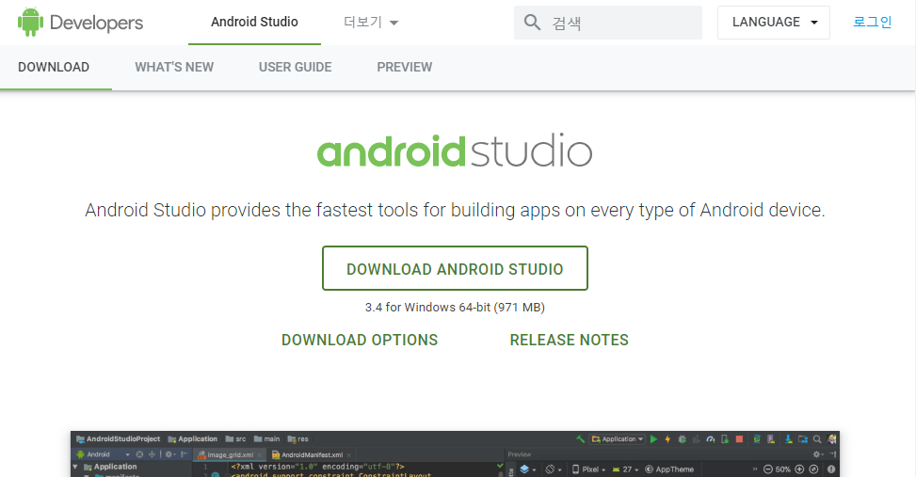Switch to the USER GUIDE tab
The height and width of the screenshot is (477, 916).
click(x=295, y=67)
